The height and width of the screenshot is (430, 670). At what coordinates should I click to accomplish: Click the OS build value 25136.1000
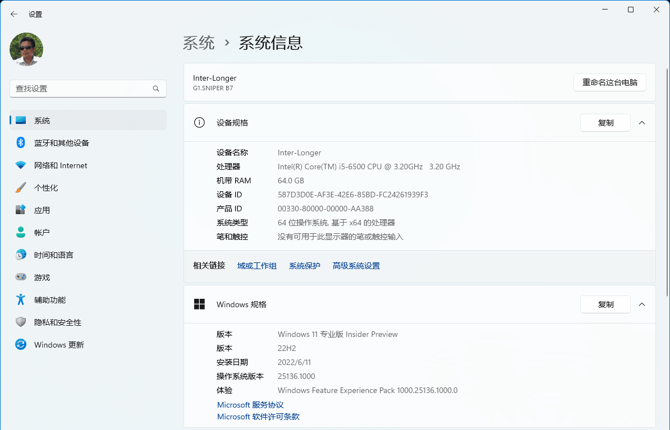coord(296,376)
